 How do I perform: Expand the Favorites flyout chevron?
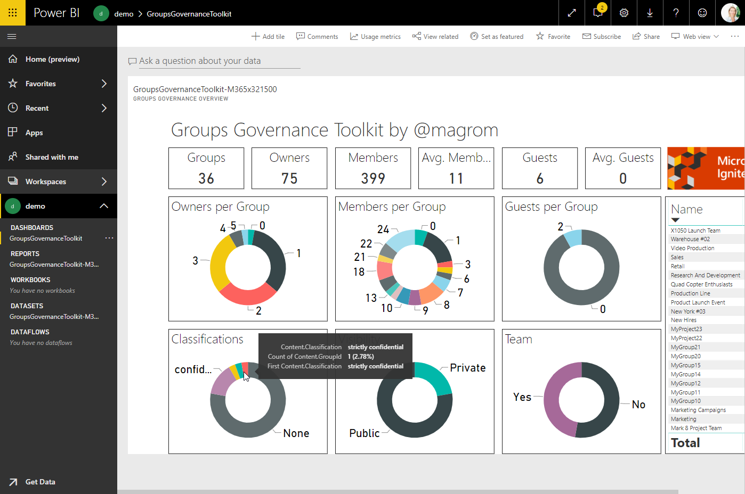click(x=104, y=84)
